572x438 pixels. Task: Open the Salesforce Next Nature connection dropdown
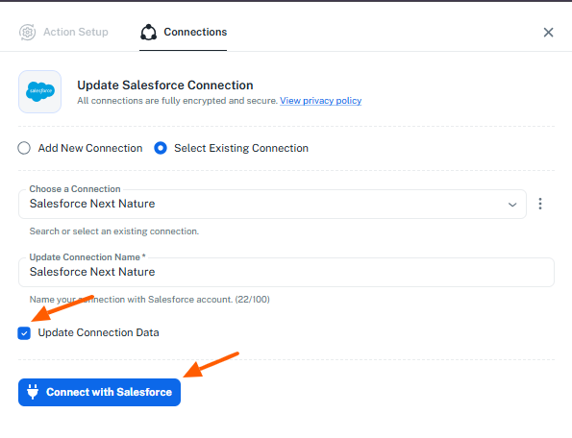click(272, 204)
